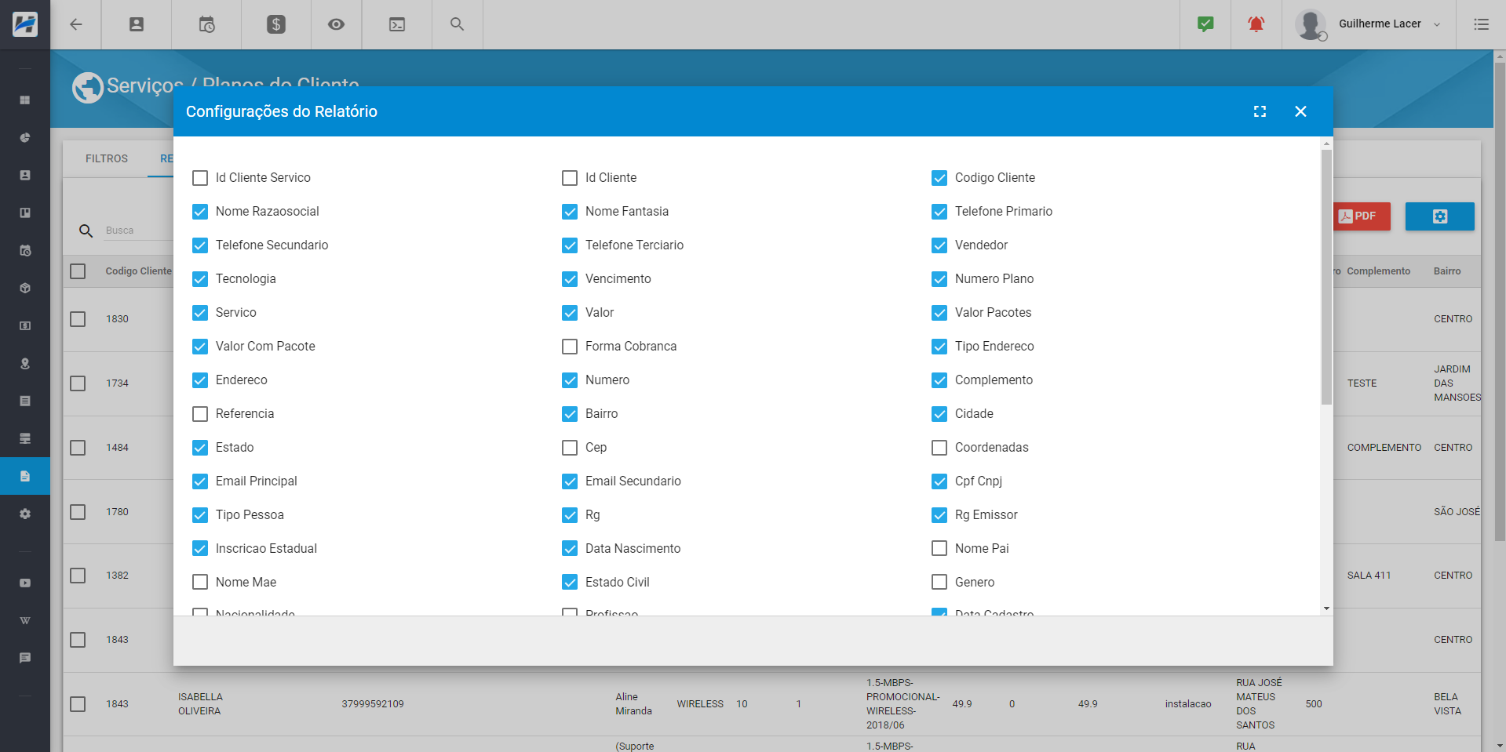
Task: Open the chat bubble icon in sidebar
Action: click(25, 658)
